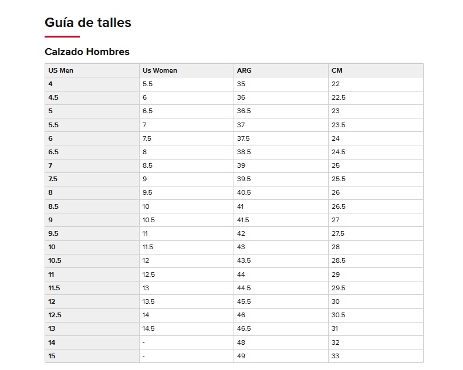Image resolution: width=463 pixels, height=370 pixels.
Task: Click ARG size 36.5 cell
Action: coord(244,111)
